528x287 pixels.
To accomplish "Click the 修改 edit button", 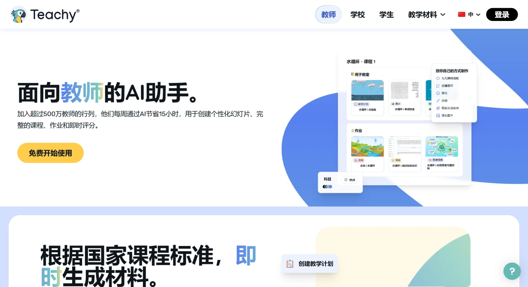I will tap(350, 180).
